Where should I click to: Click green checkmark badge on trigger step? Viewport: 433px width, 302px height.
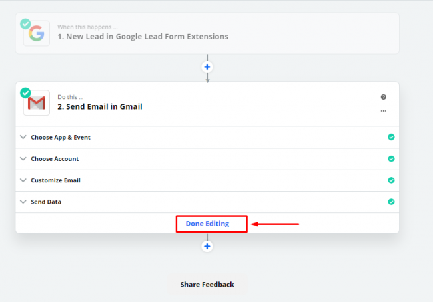click(25, 23)
